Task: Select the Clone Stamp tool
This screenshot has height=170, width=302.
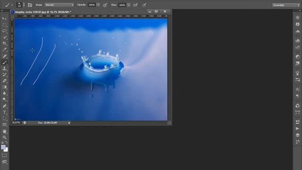Action: pos(4,68)
